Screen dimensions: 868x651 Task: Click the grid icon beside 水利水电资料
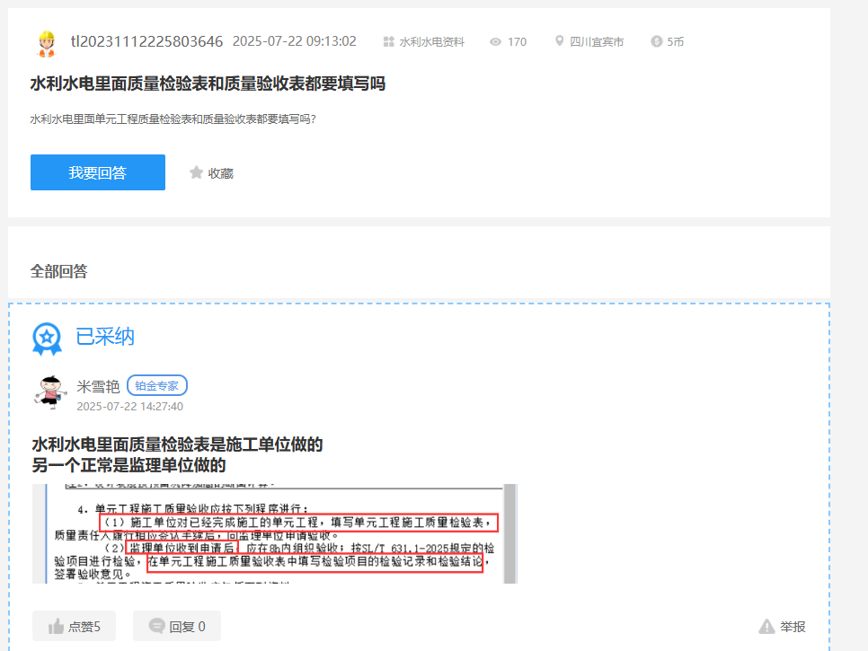(388, 42)
